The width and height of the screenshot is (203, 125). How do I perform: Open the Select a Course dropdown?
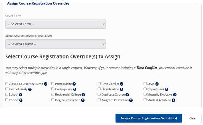(x=56, y=44)
